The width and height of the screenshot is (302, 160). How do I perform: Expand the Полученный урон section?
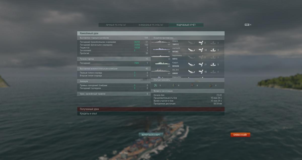(151, 109)
